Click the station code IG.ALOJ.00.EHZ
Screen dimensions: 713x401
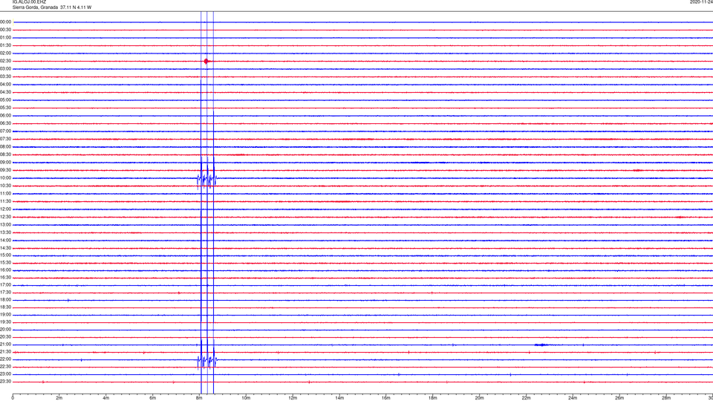(29, 1)
